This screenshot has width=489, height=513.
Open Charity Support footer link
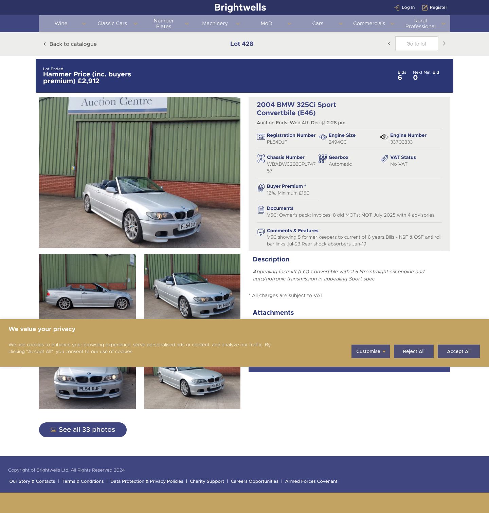(207, 481)
